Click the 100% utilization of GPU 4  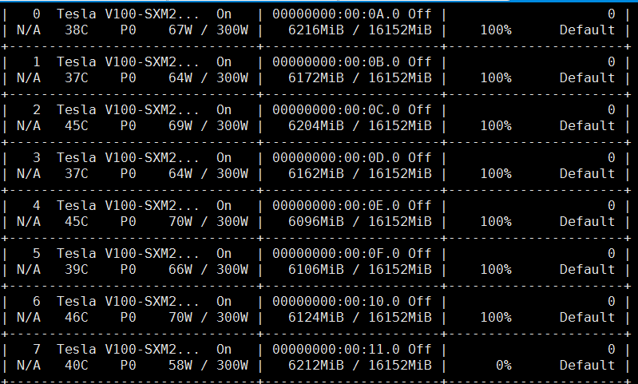496,222
